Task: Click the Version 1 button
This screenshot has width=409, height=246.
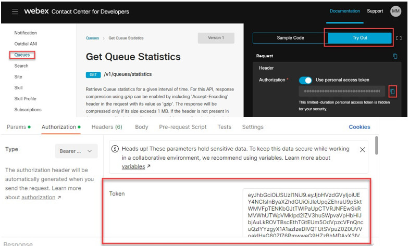Action: pos(216,38)
